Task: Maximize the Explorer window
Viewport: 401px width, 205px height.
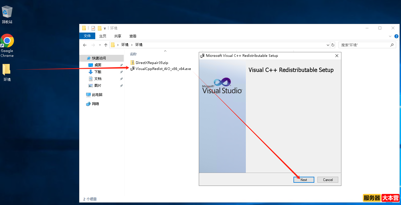Action: pos(380,28)
